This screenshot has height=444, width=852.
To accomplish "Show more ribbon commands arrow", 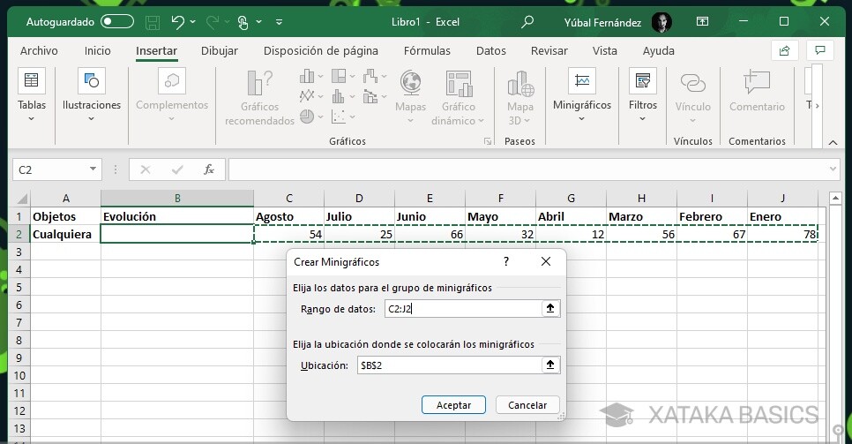I will 817,106.
